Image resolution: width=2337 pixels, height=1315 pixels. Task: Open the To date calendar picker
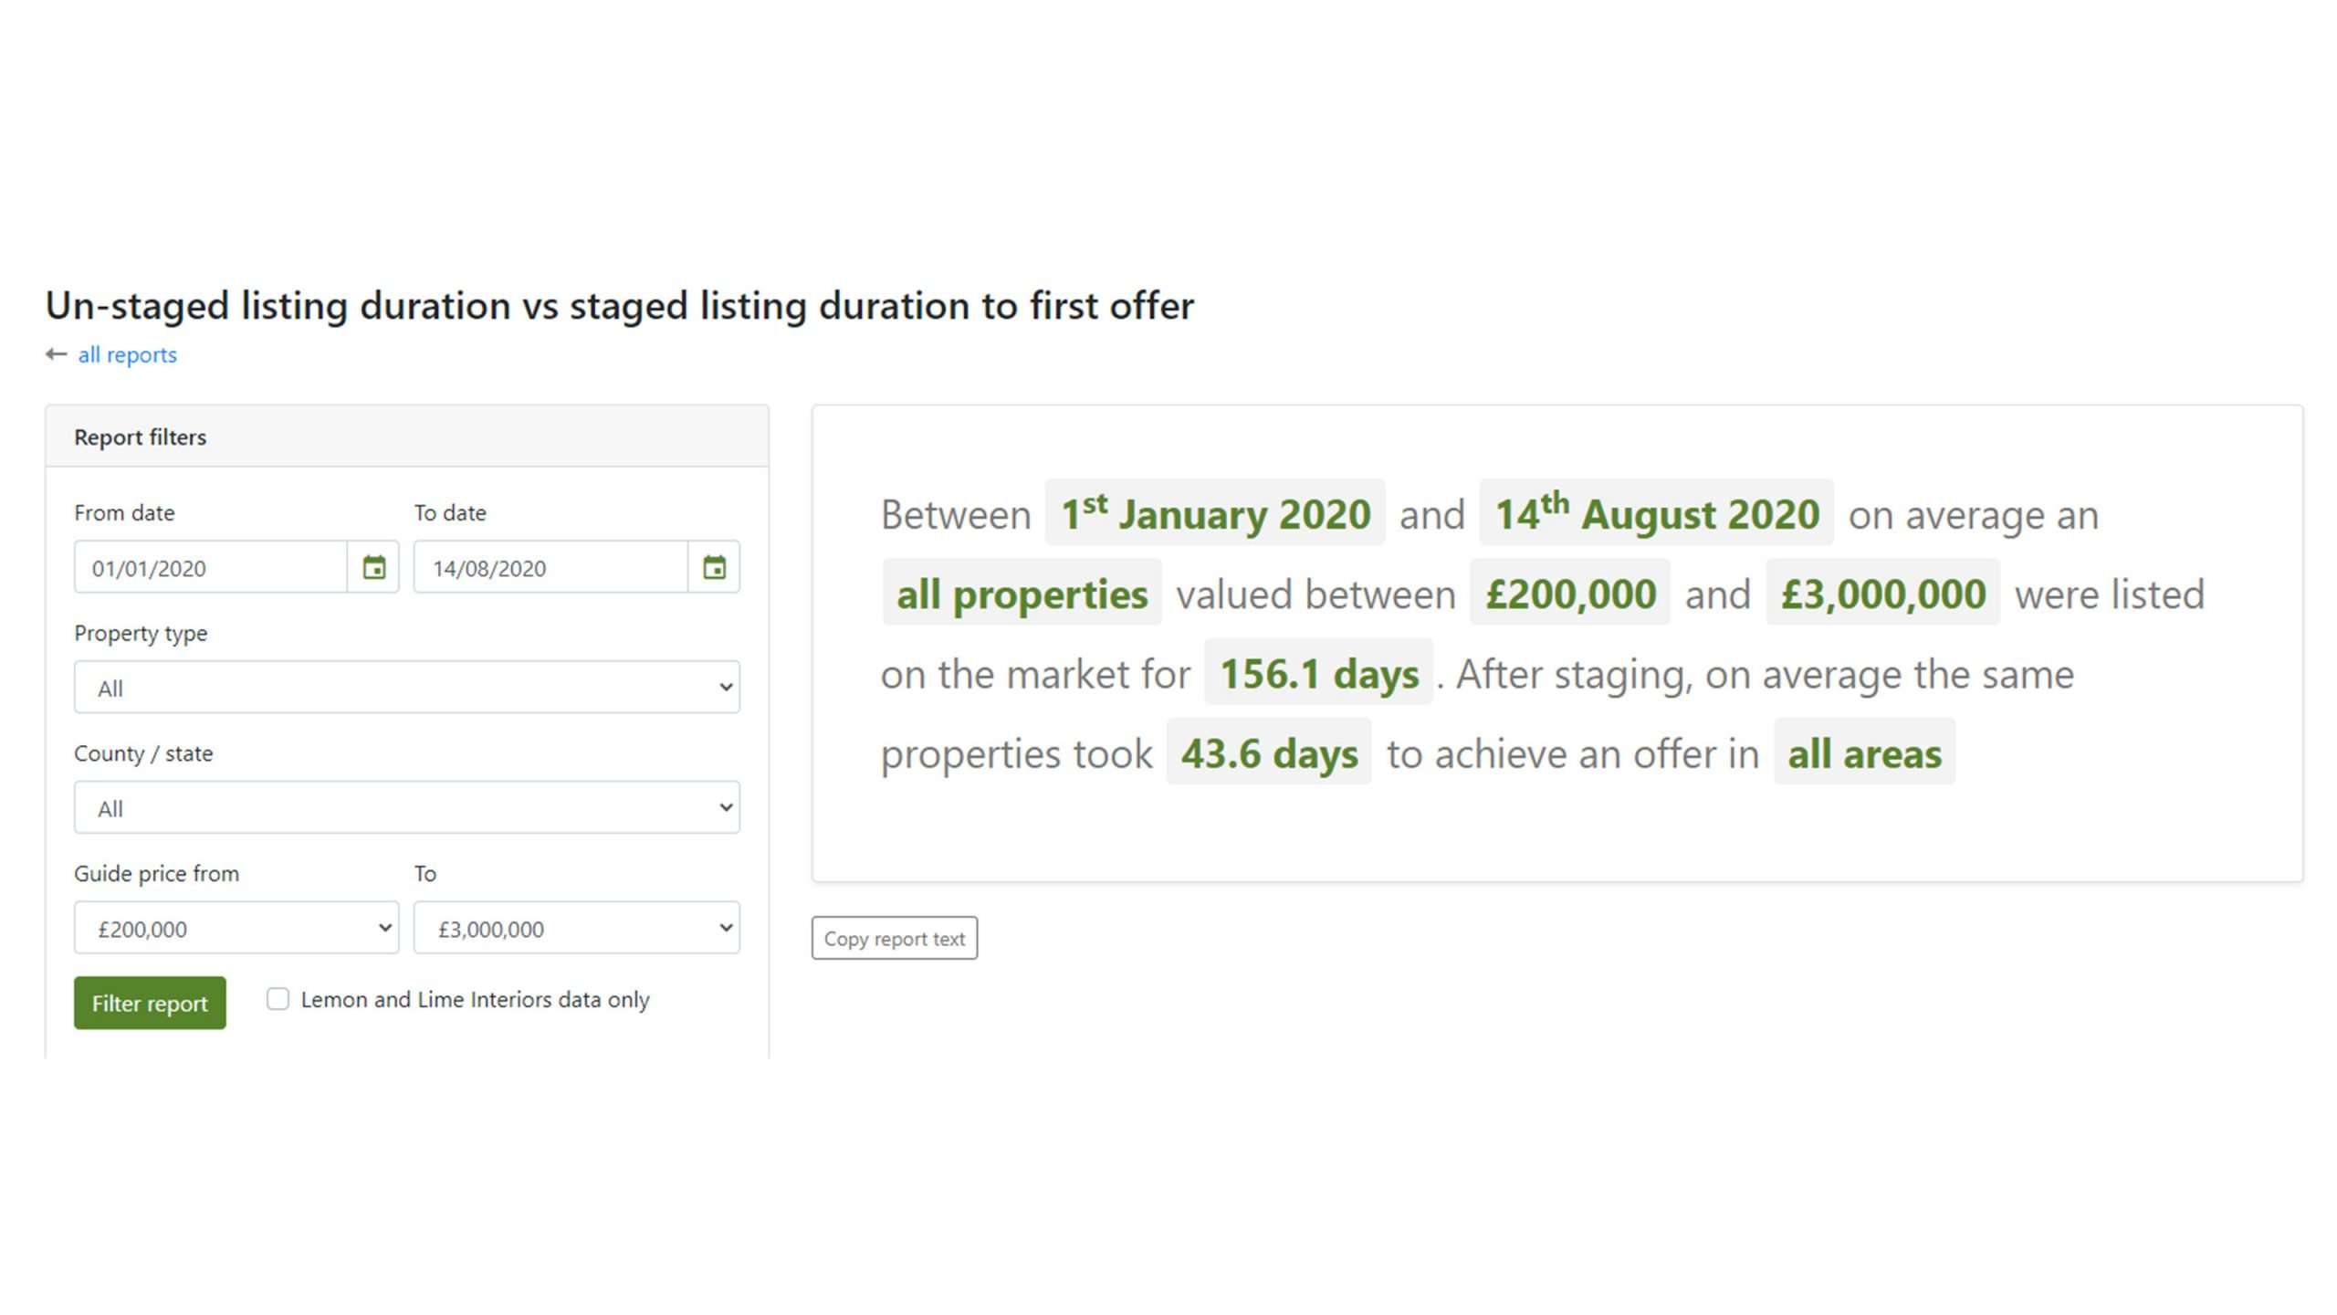click(x=714, y=567)
